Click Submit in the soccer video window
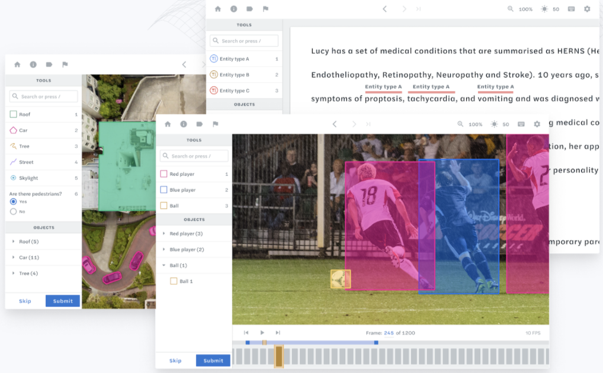Screen dimensions: 603x373 213,361
